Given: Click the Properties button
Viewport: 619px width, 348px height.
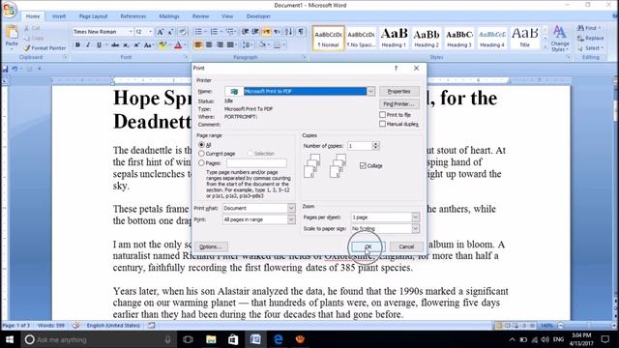Looking at the screenshot, I should coord(398,91).
